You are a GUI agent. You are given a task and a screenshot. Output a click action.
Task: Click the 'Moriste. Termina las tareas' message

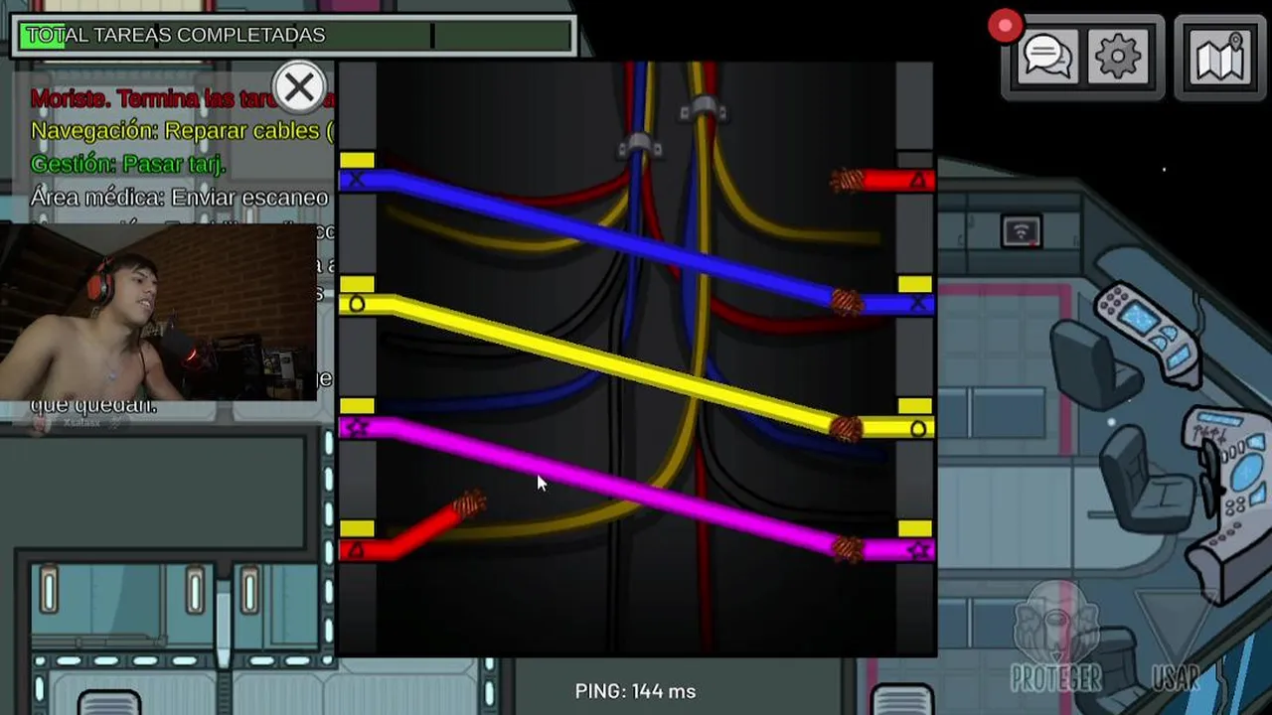(x=183, y=97)
